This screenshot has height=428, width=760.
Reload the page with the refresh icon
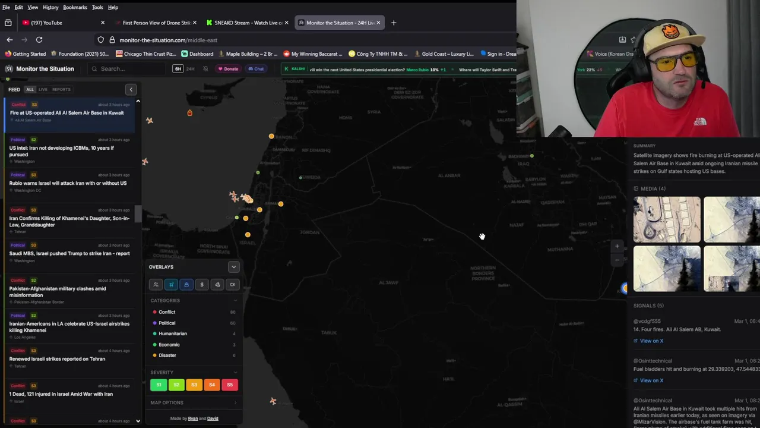click(x=39, y=40)
